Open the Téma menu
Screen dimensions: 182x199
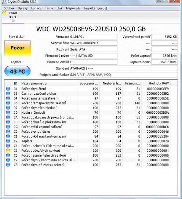tap(49, 8)
